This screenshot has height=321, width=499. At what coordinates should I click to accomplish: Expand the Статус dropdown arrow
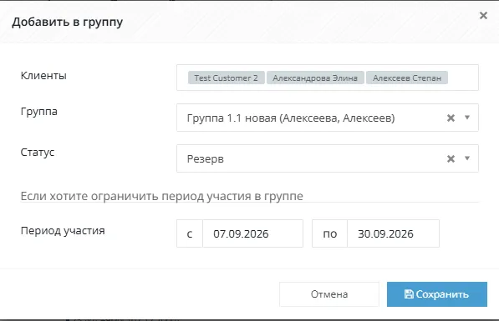467,158
